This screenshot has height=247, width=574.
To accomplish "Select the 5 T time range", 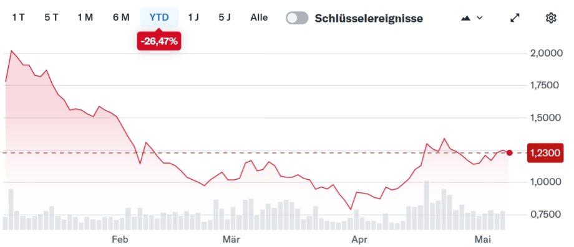I will [x=51, y=17].
